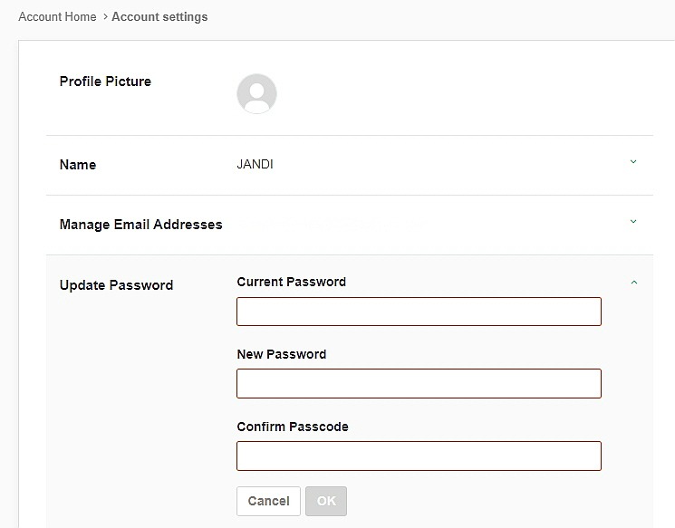Click the Profile Picture label
Viewport: 675px width, 528px height.
point(105,82)
